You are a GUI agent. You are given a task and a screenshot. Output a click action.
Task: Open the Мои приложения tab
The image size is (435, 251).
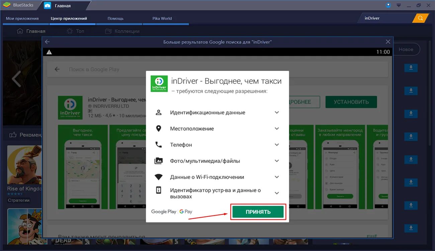point(22,18)
